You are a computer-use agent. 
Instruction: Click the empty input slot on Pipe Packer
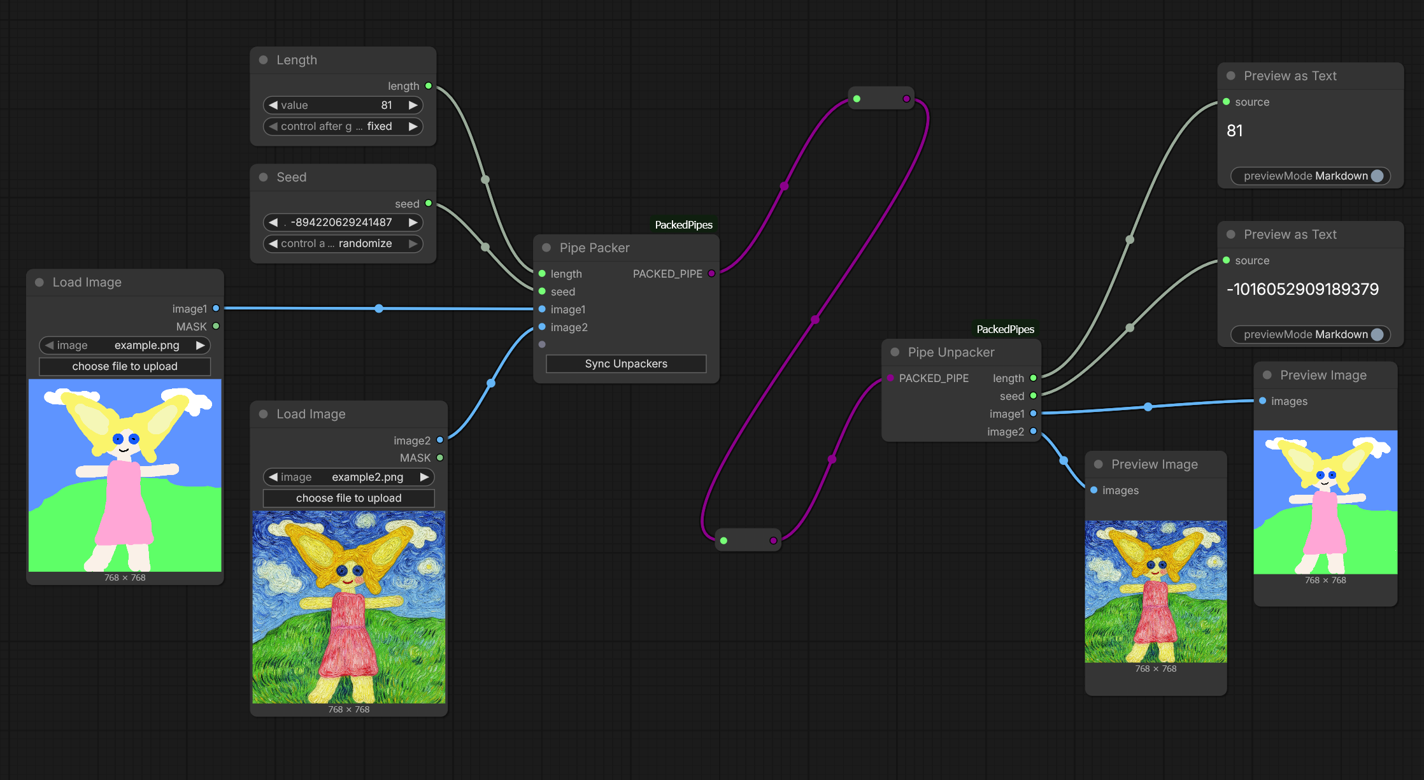[542, 344]
